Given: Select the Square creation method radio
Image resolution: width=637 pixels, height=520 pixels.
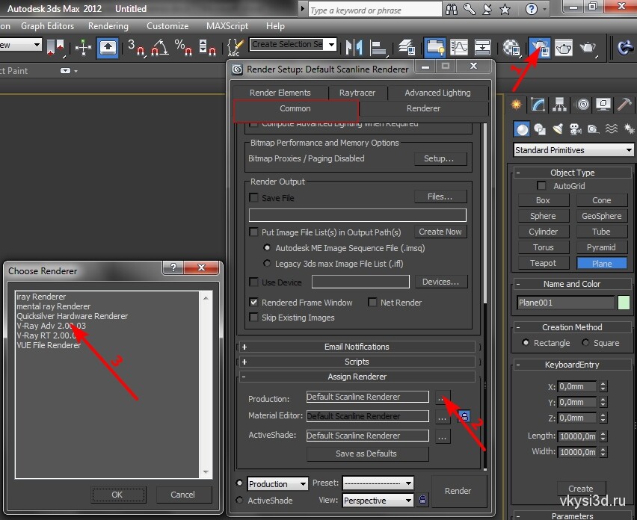Looking at the screenshot, I should (x=585, y=343).
